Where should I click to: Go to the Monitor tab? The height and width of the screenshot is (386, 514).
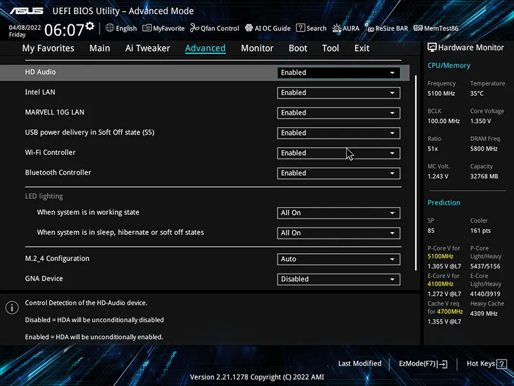(257, 48)
